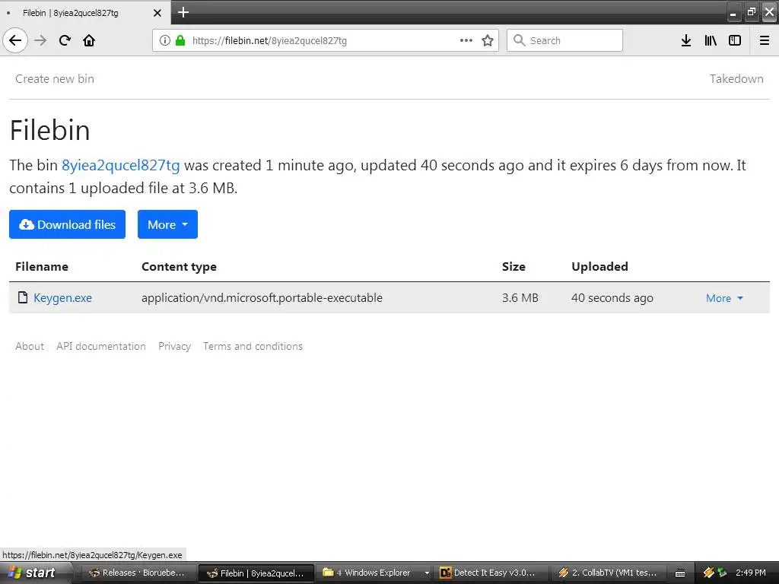
Task: Open a new browser tab
Action: (183, 12)
